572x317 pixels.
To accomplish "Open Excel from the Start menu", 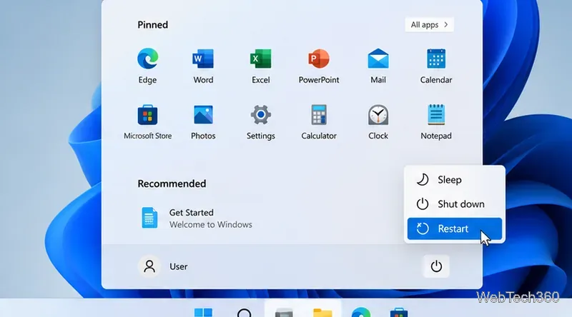I will click(x=260, y=66).
